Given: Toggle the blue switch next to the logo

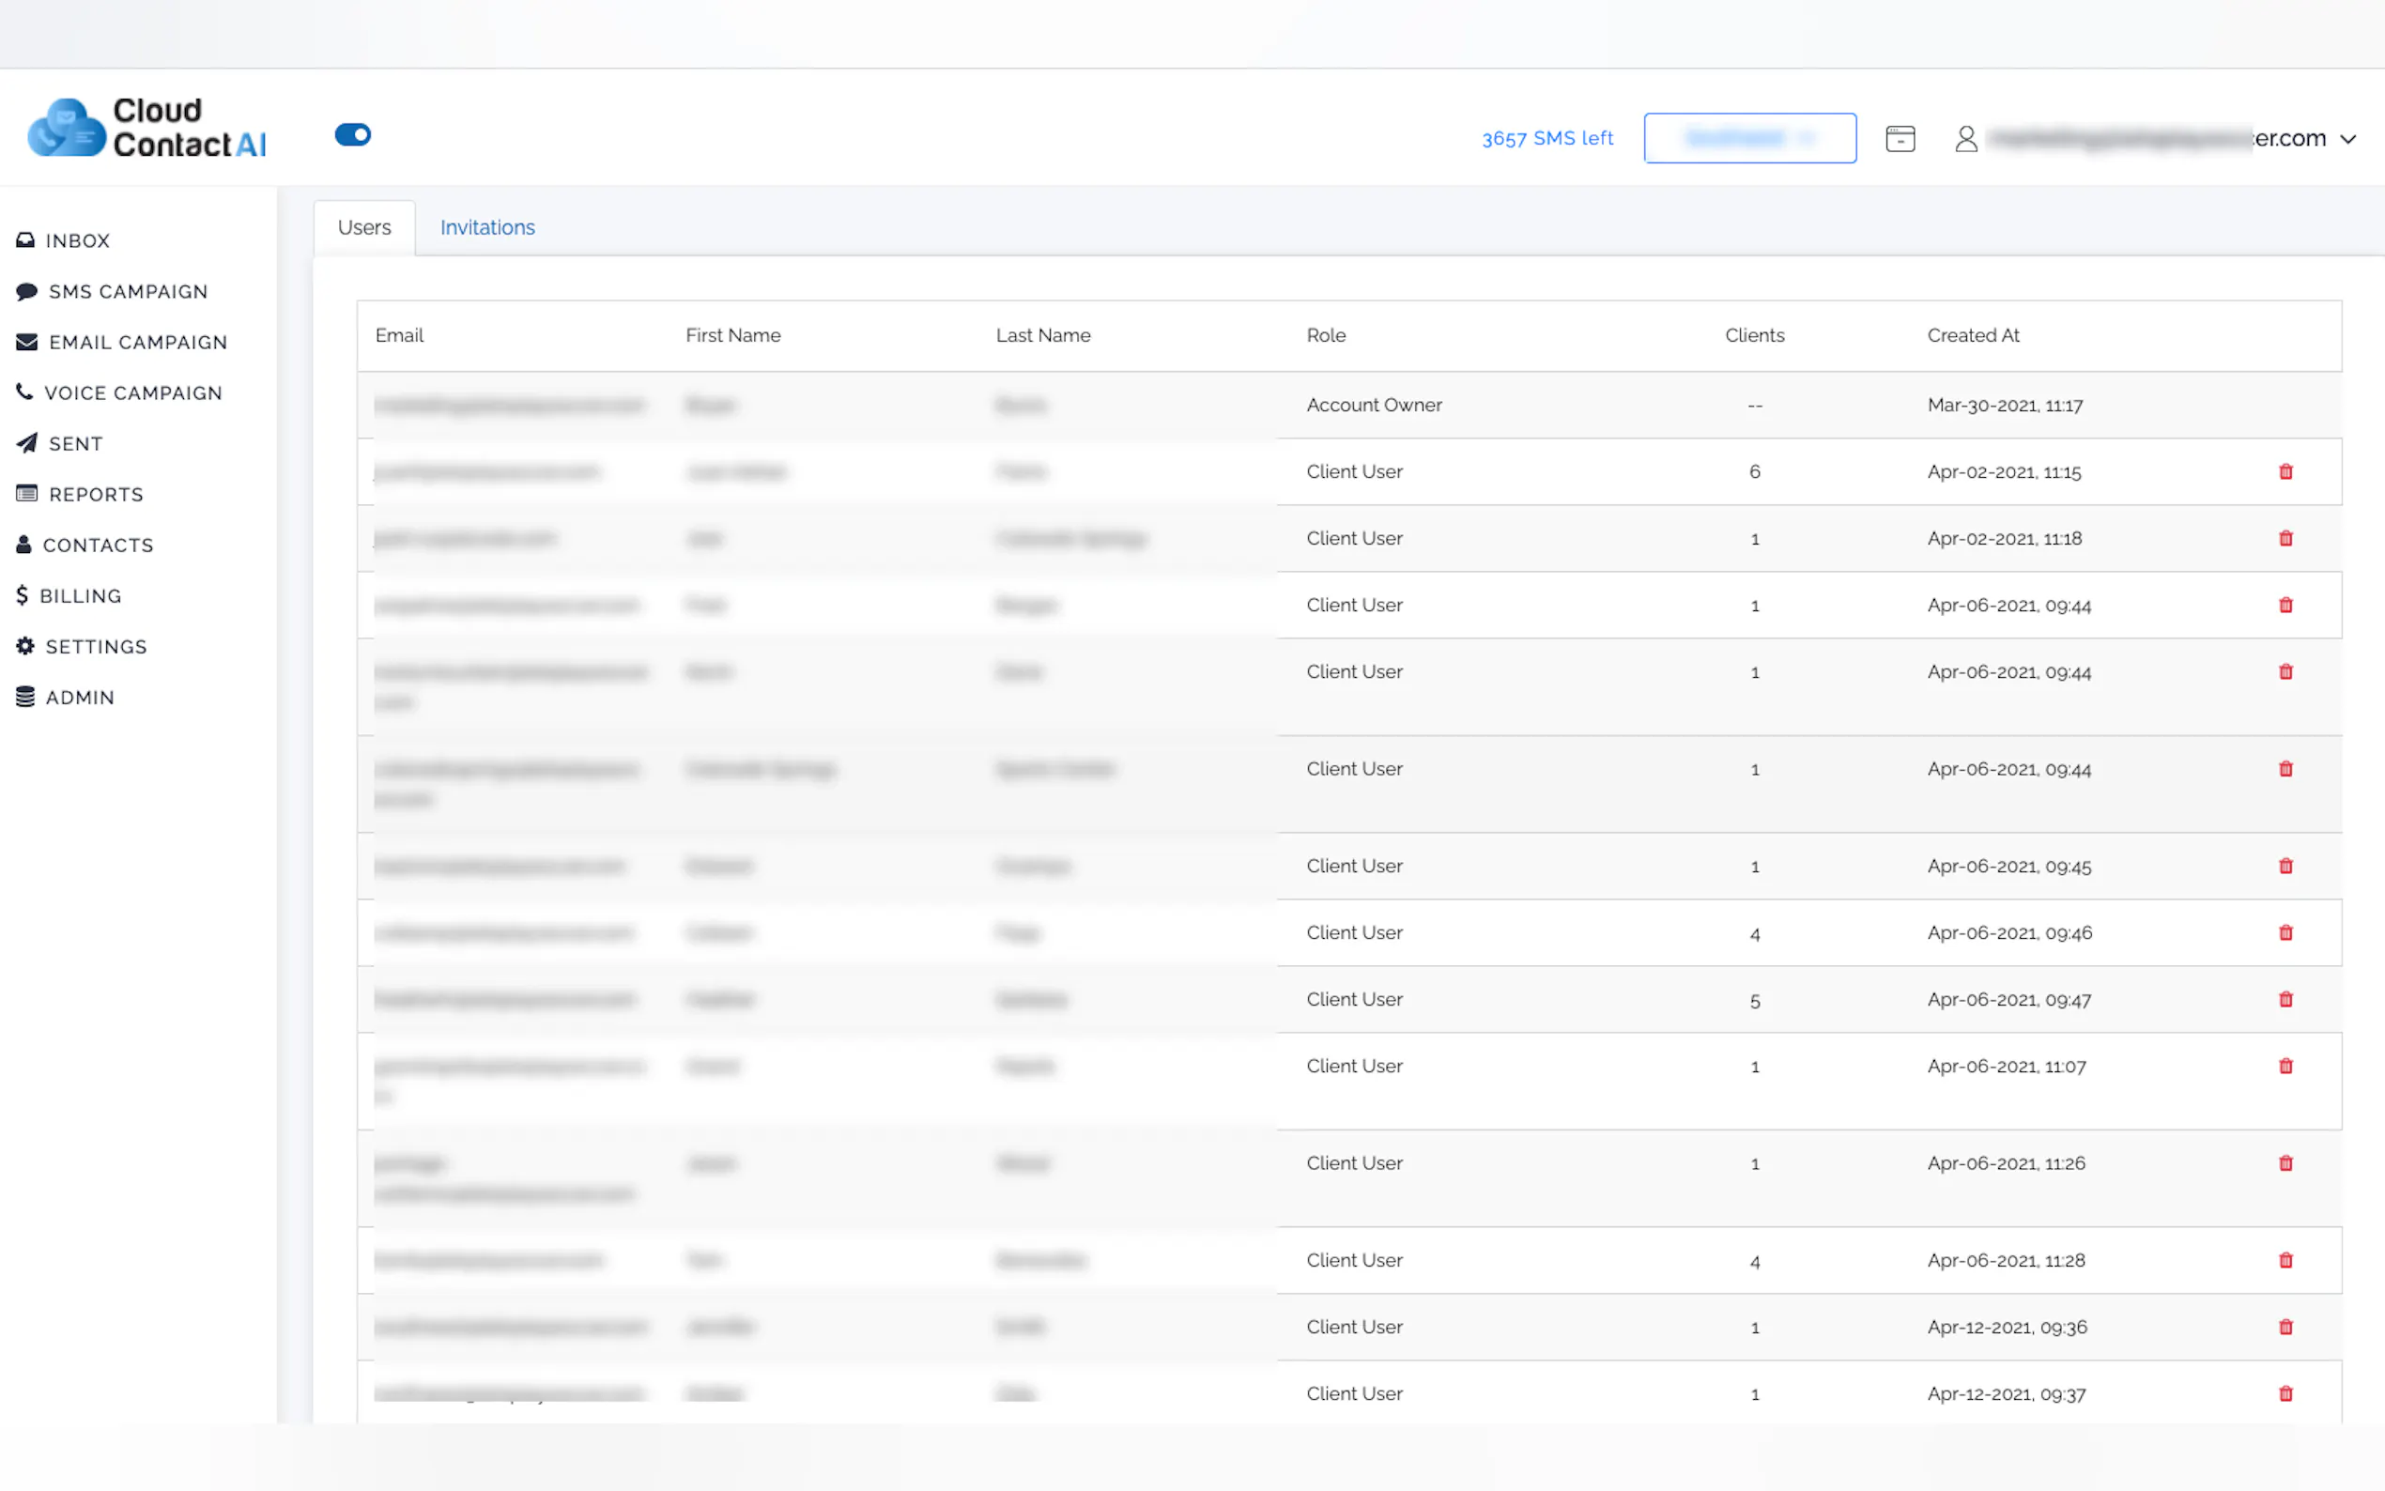Looking at the screenshot, I should 352,134.
